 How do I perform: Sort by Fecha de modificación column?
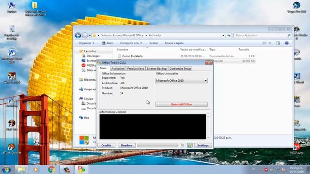[193, 49]
